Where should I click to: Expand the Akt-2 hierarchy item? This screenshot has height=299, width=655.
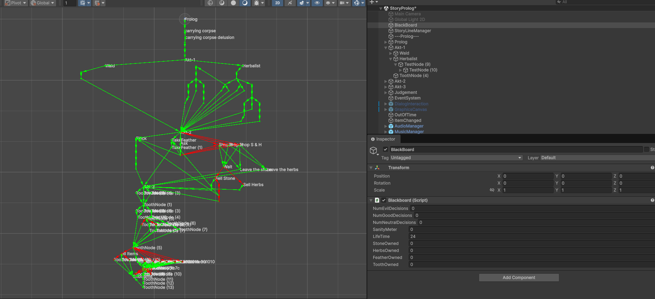[386, 81]
